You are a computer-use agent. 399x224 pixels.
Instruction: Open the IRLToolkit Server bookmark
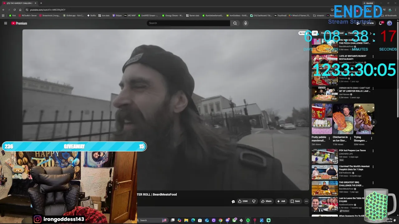[27, 16]
